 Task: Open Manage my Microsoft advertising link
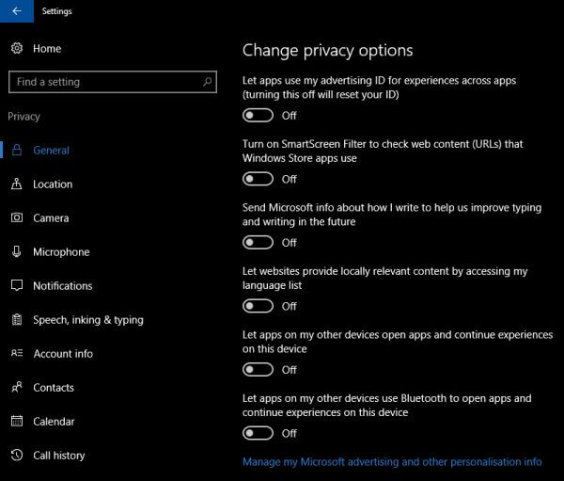392,461
